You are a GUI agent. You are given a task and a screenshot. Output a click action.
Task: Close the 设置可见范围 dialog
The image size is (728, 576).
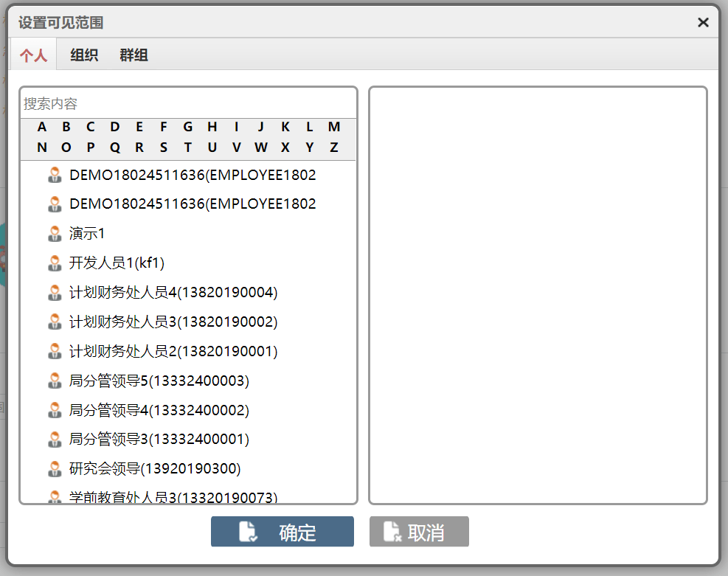[x=703, y=22]
